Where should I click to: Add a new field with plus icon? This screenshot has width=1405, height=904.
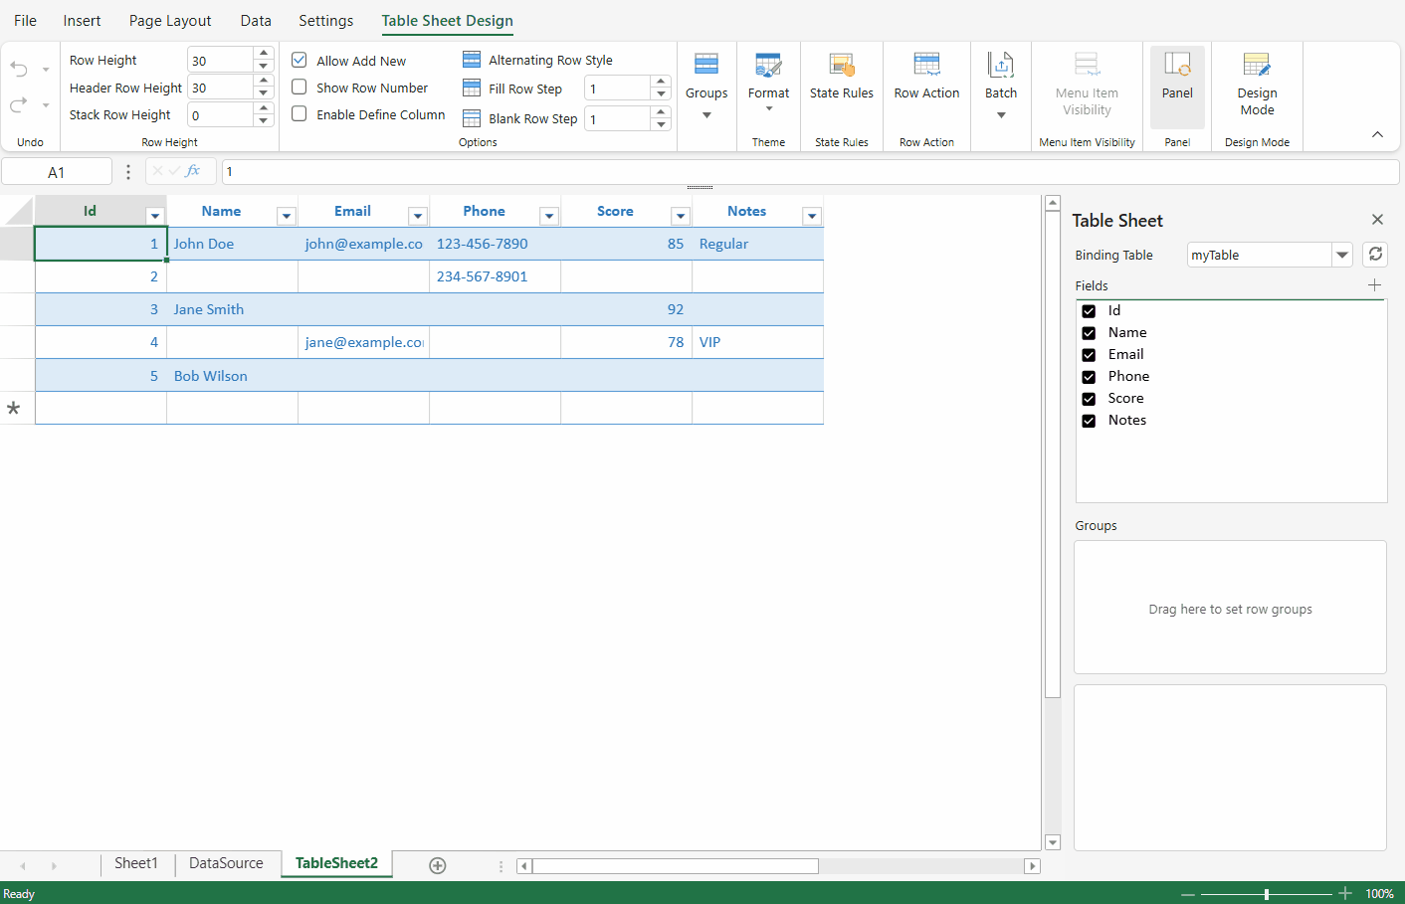(1374, 285)
